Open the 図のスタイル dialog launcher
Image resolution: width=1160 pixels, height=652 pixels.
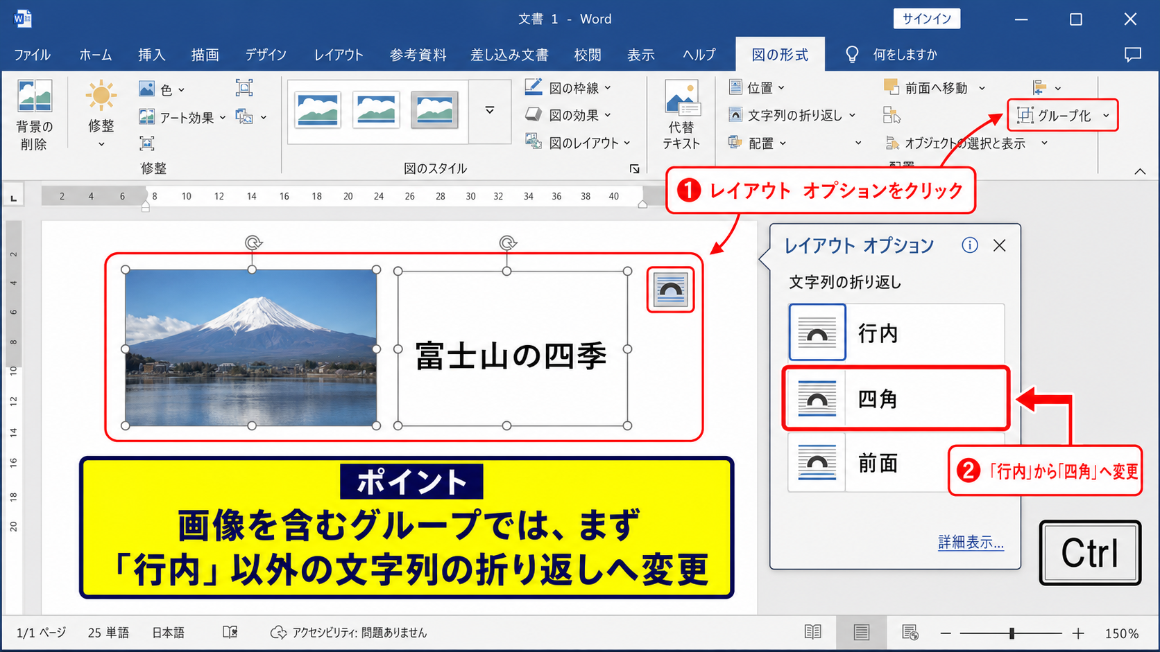pyautogui.click(x=634, y=168)
